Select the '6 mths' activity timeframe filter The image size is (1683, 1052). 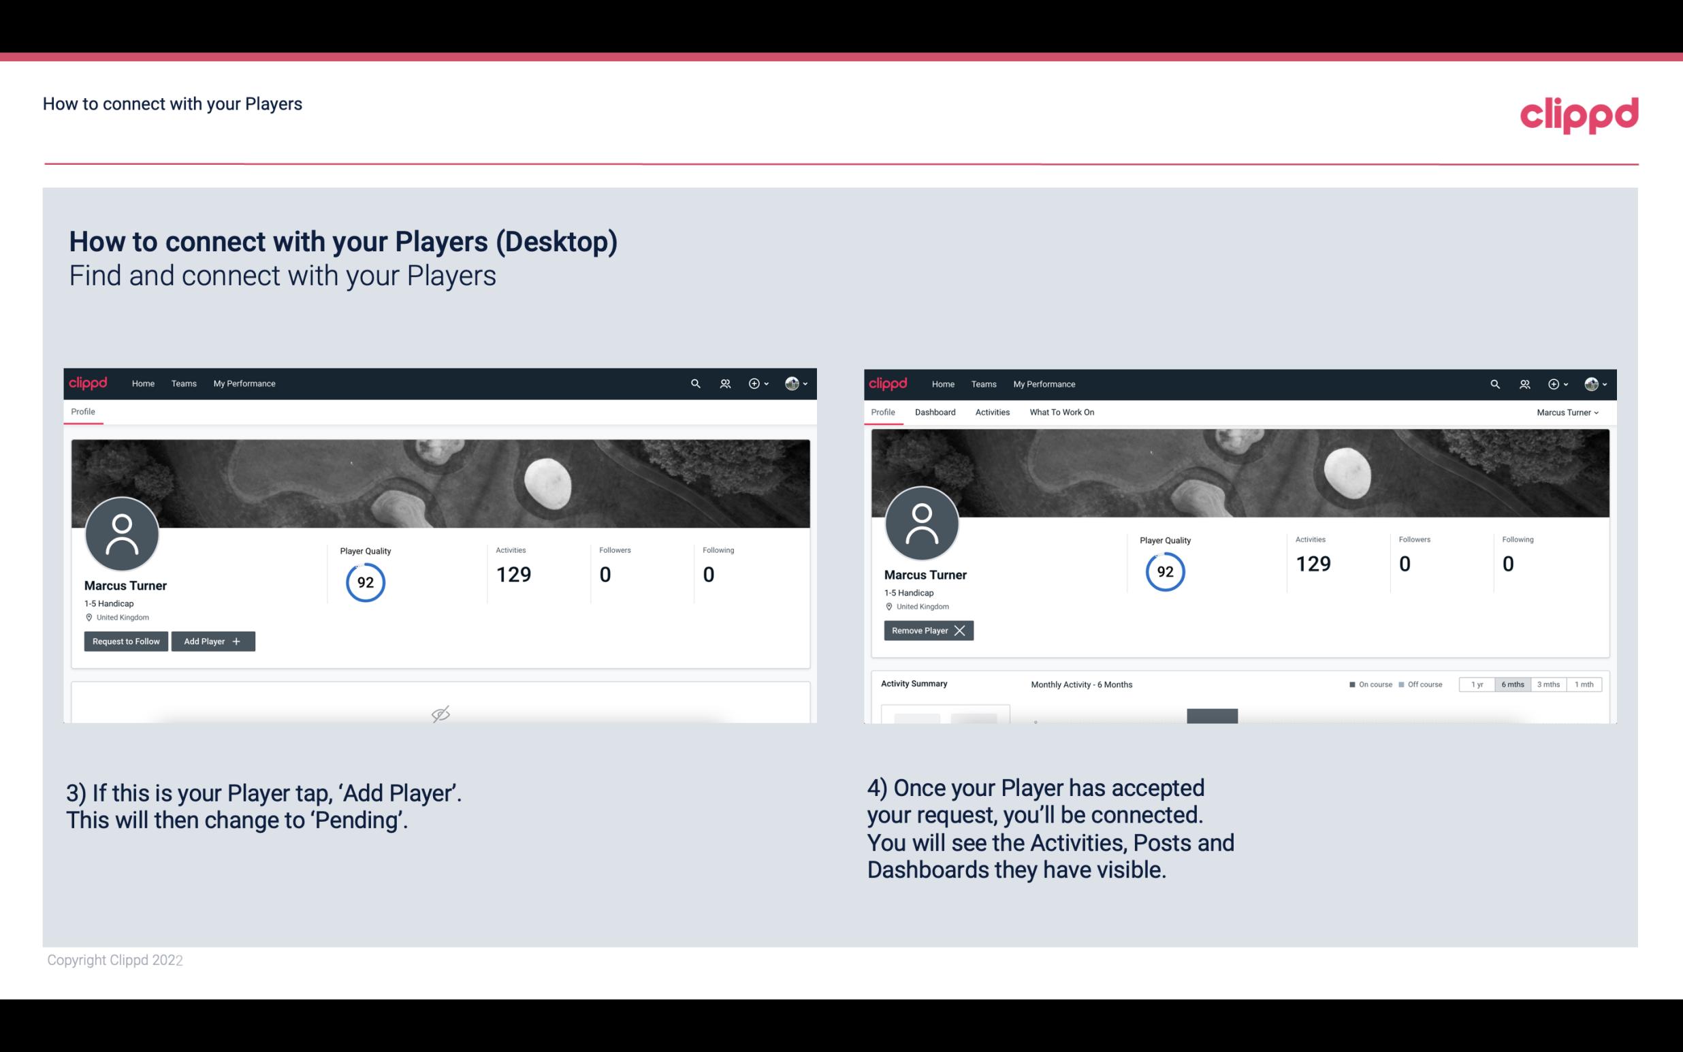point(1511,684)
